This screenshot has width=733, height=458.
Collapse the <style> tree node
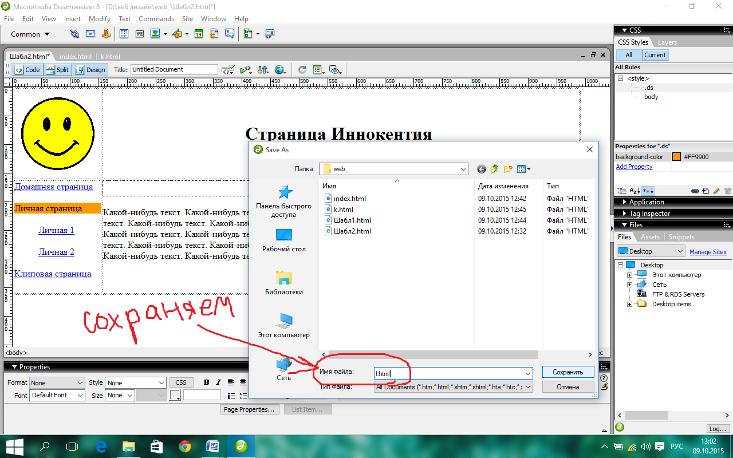click(620, 78)
